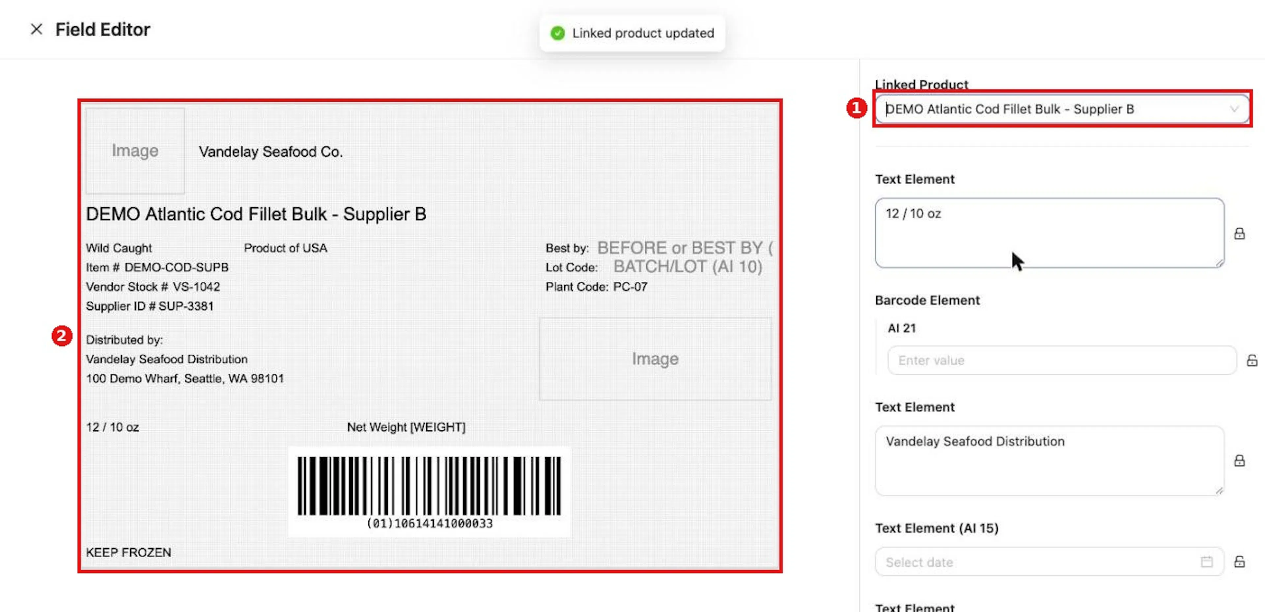
Task: Click the 12 / 10 oz text on label
Action: [x=112, y=427]
